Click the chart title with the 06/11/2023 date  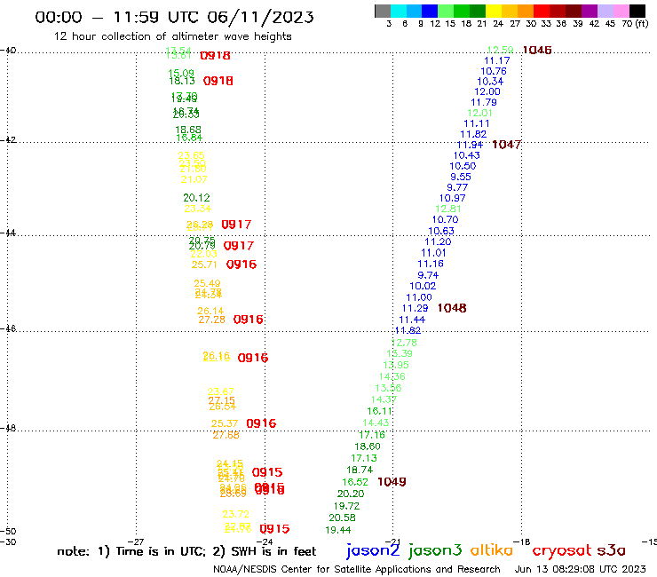coord(174,17)
